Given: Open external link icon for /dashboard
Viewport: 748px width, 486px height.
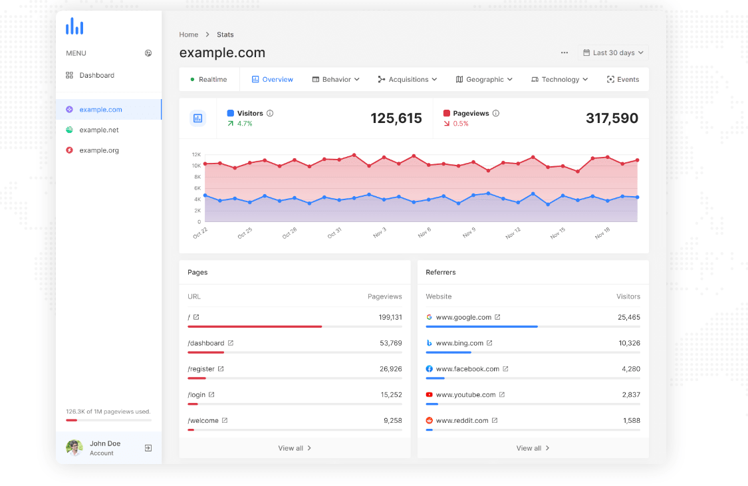Looking at the screenshot, I should tap(231, 343).
